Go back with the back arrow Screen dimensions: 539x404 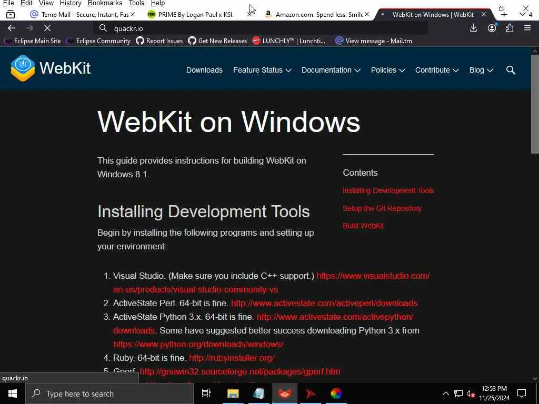pyautogui.click(x=12, y=28)
